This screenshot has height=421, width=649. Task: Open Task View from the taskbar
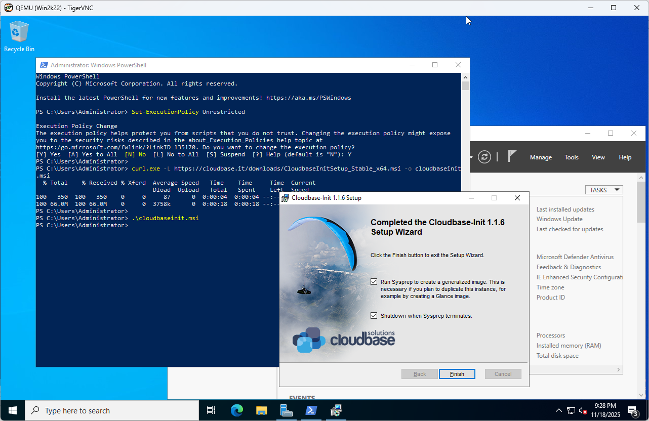point(212,410)
